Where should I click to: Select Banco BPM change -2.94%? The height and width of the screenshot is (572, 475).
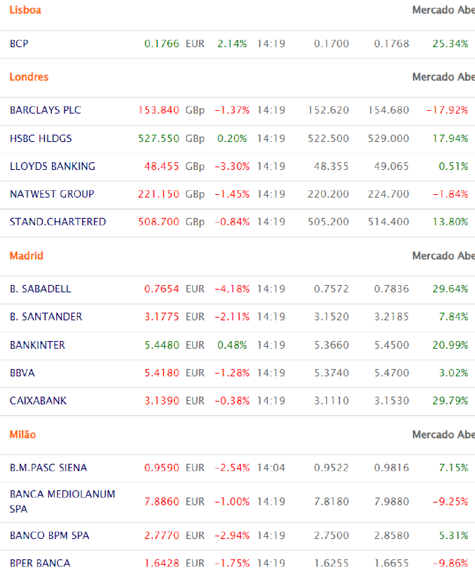(x=232, y=536)
